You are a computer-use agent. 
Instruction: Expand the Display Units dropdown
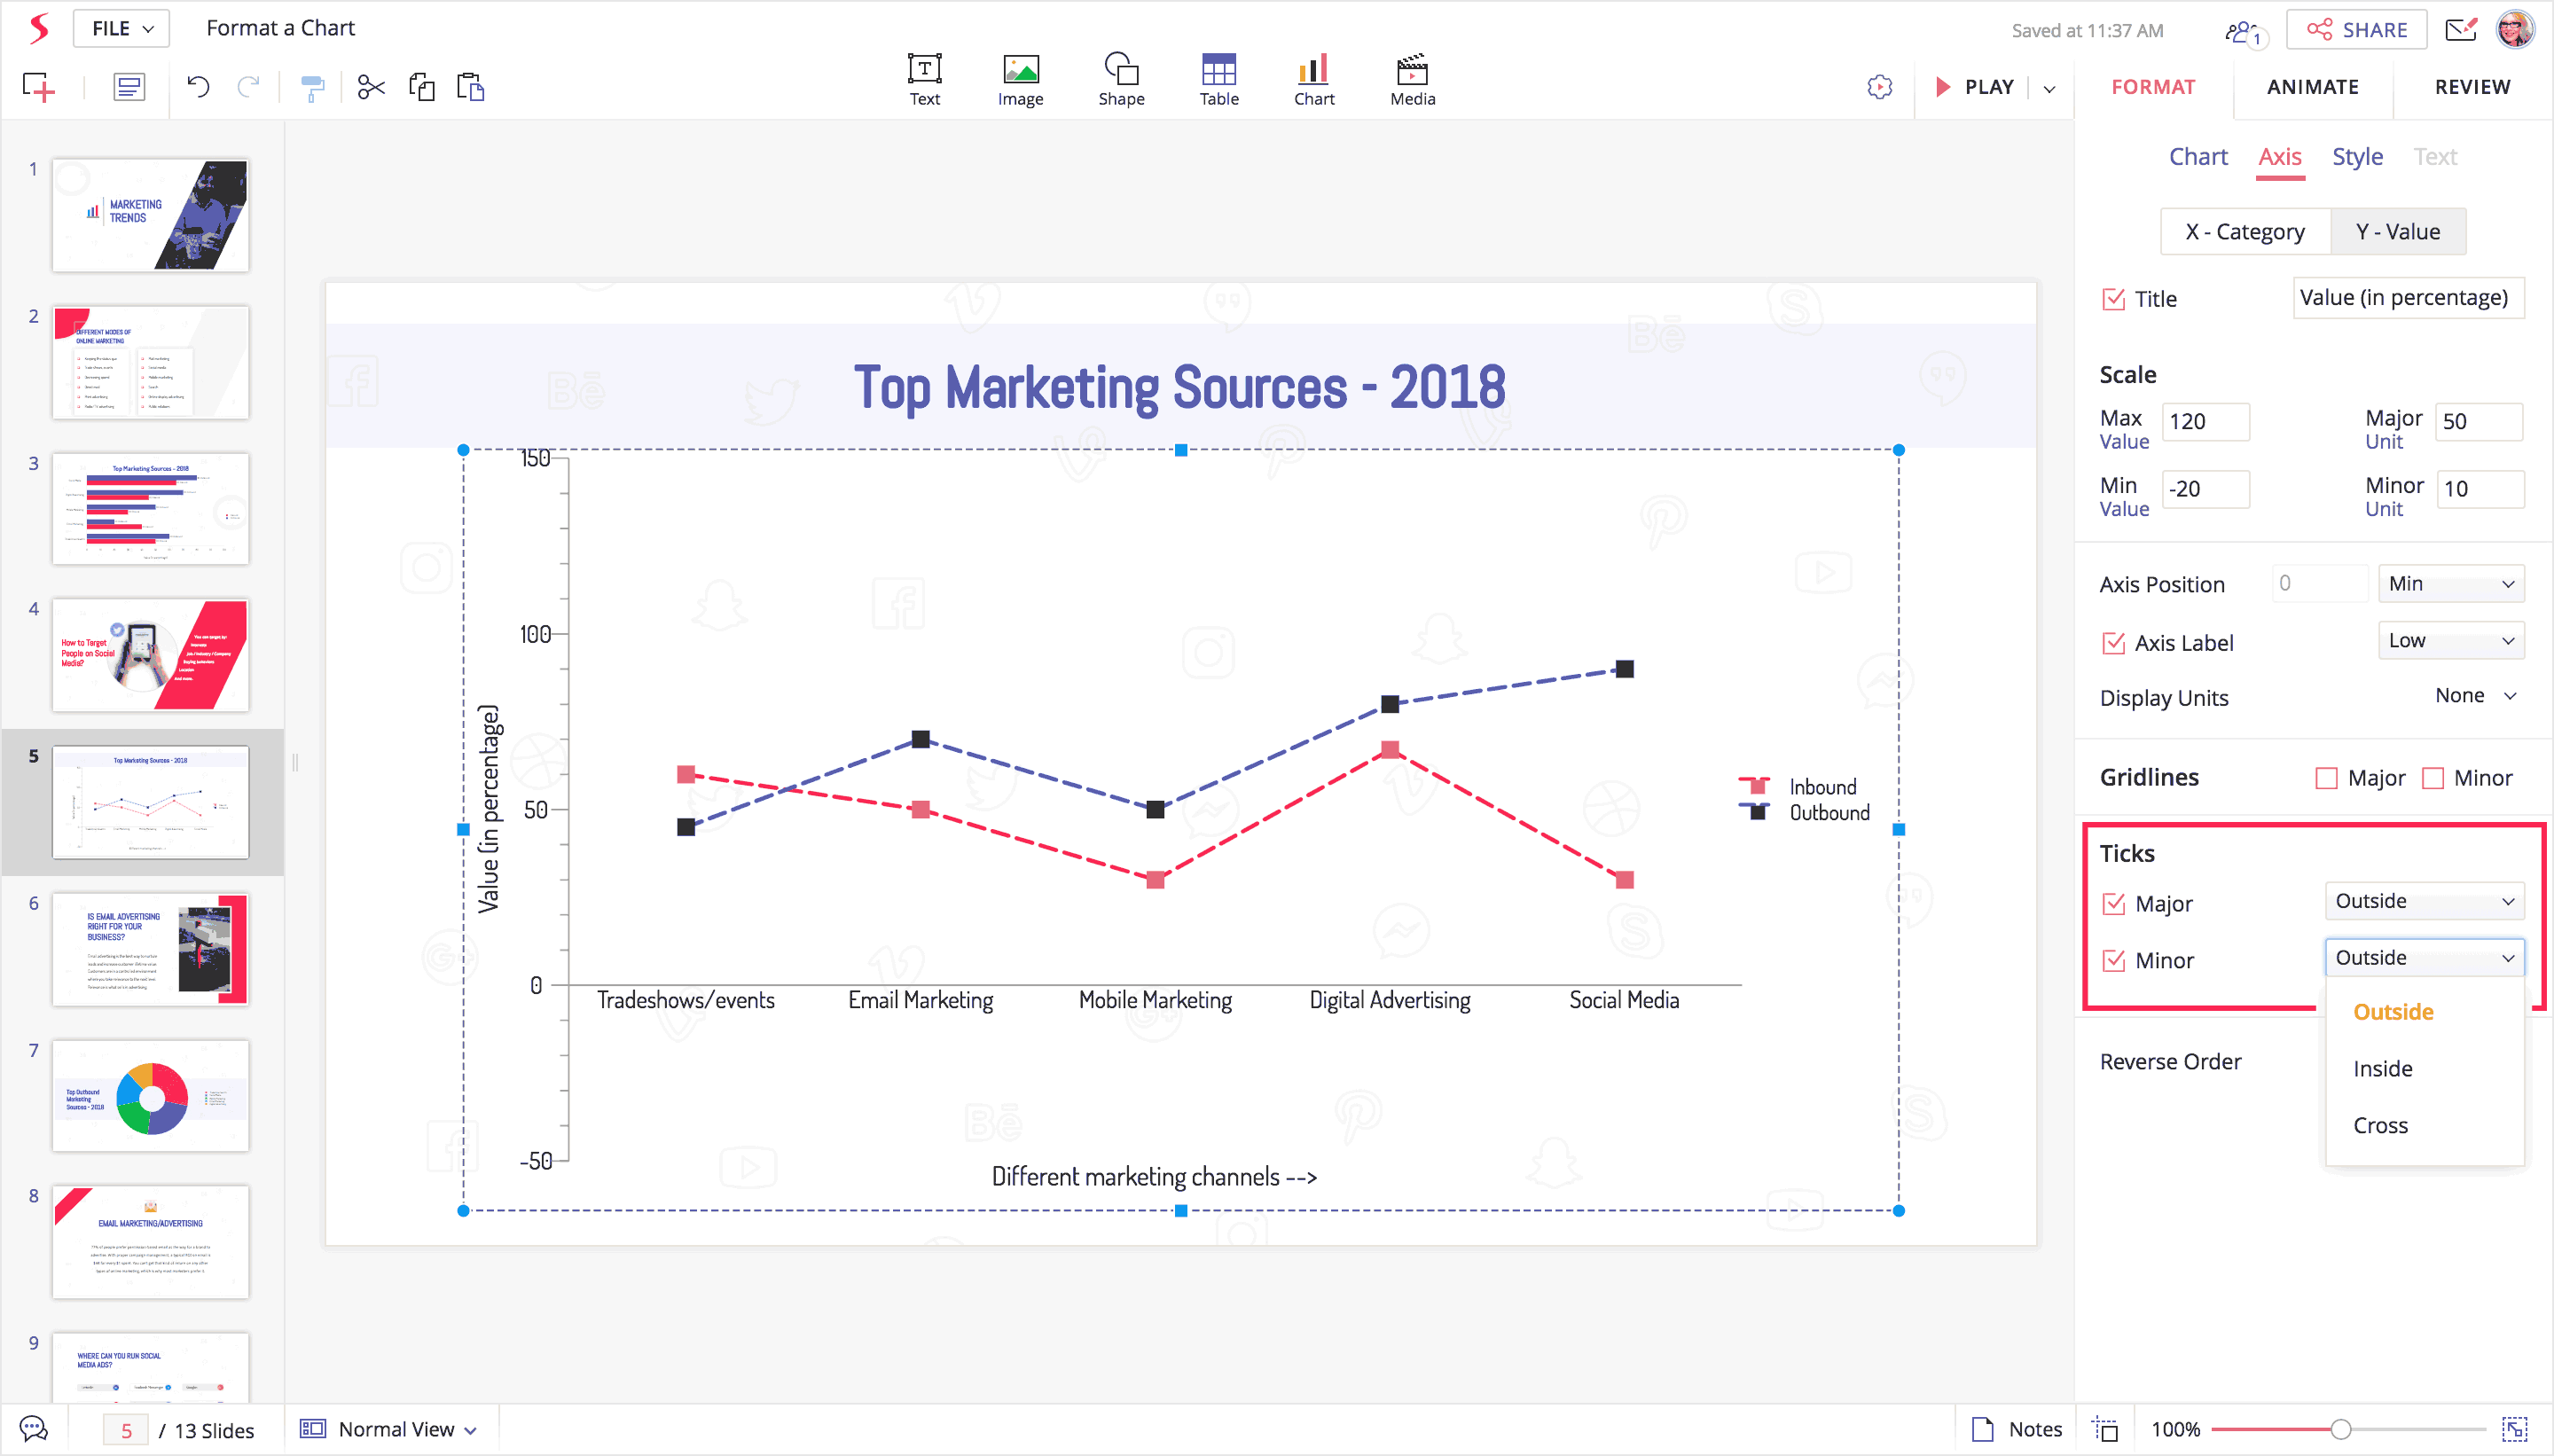point(2474,696)
